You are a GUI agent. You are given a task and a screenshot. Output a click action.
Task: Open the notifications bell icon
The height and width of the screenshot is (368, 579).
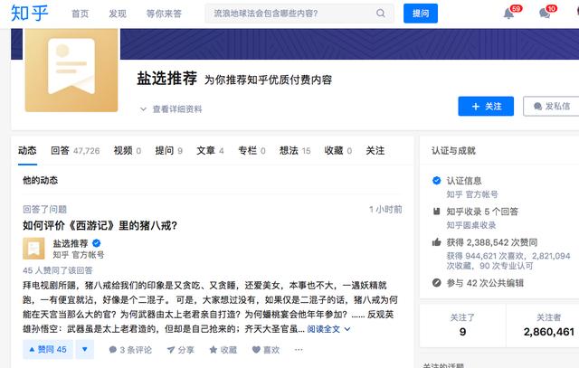click(508, 14)
